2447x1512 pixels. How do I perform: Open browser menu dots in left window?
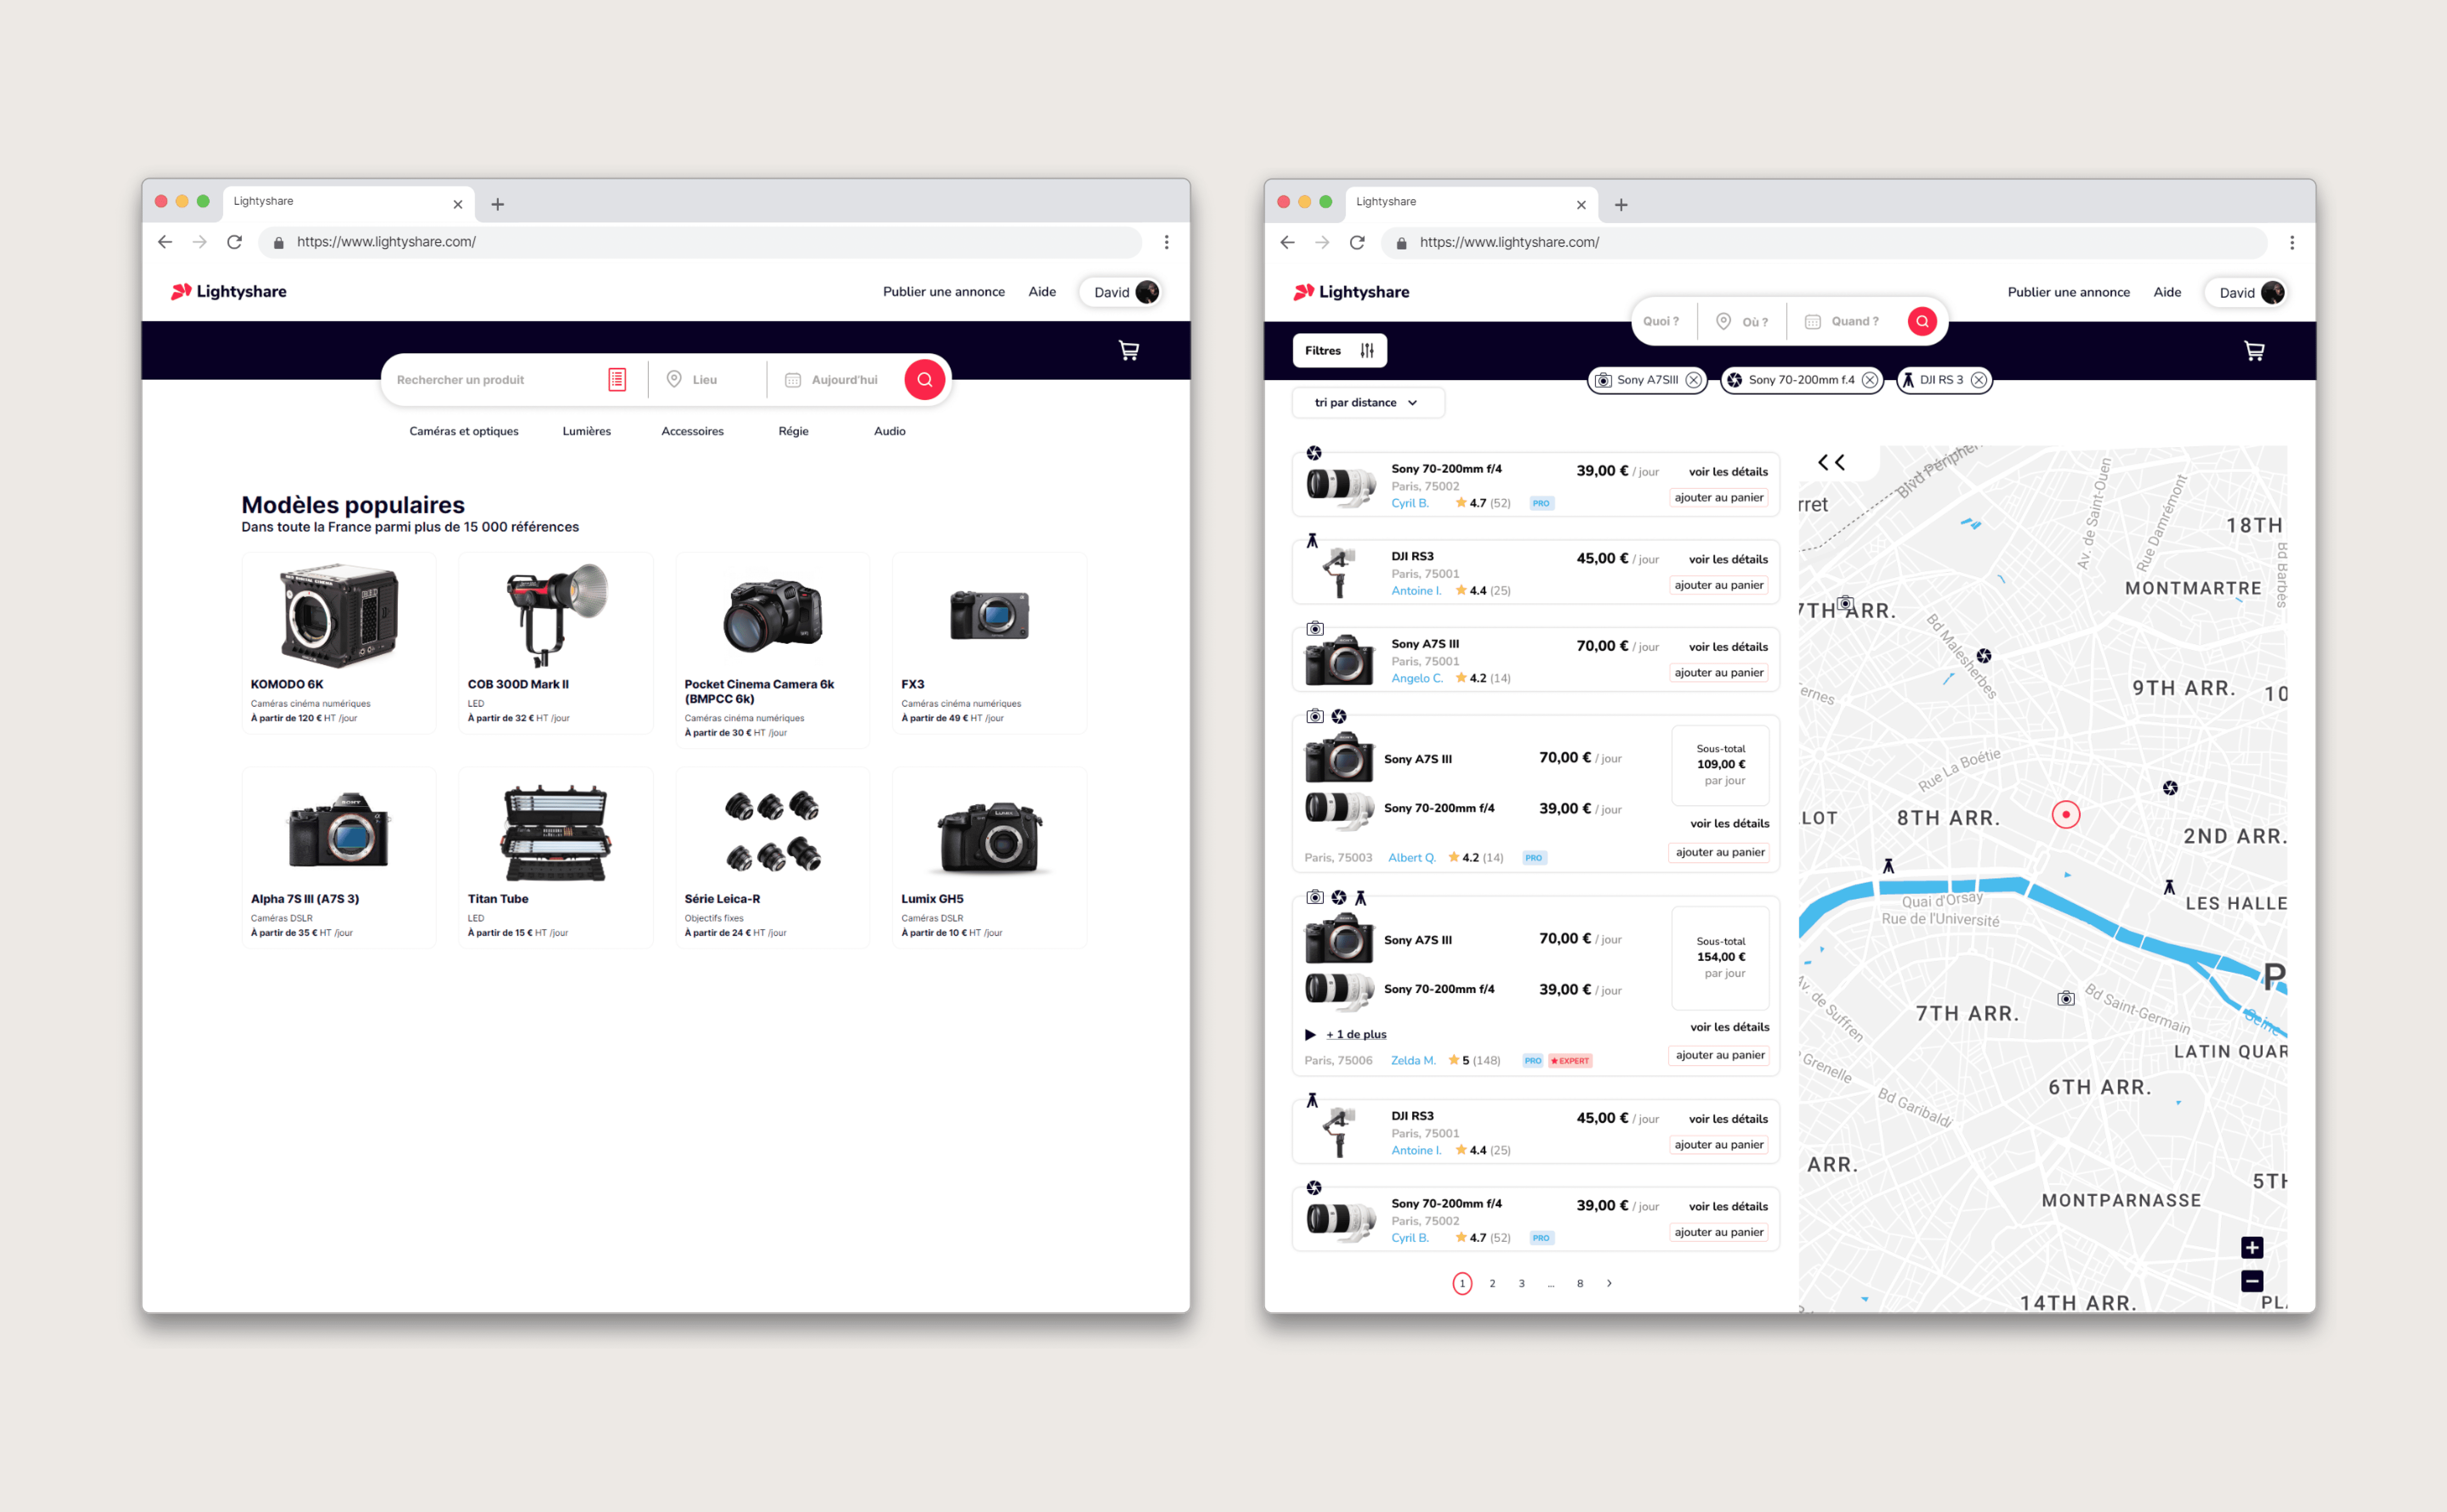[x=1166, y=242]
